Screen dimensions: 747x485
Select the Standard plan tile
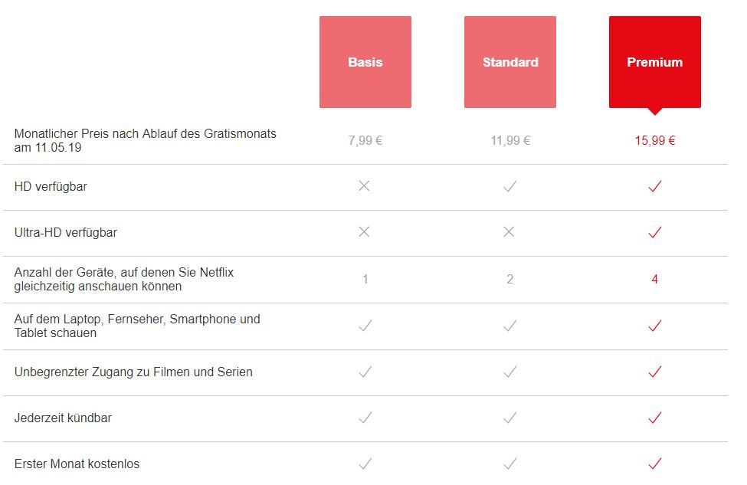pyautogui.click(x=510, y=62)
